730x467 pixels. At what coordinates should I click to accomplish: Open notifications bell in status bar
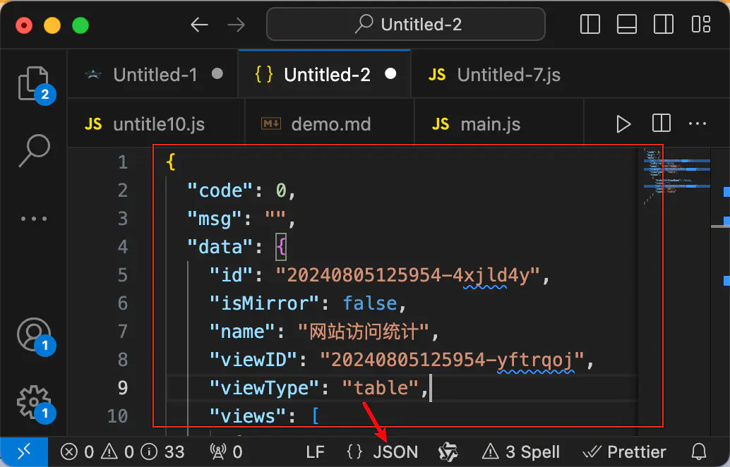[699, 452]
